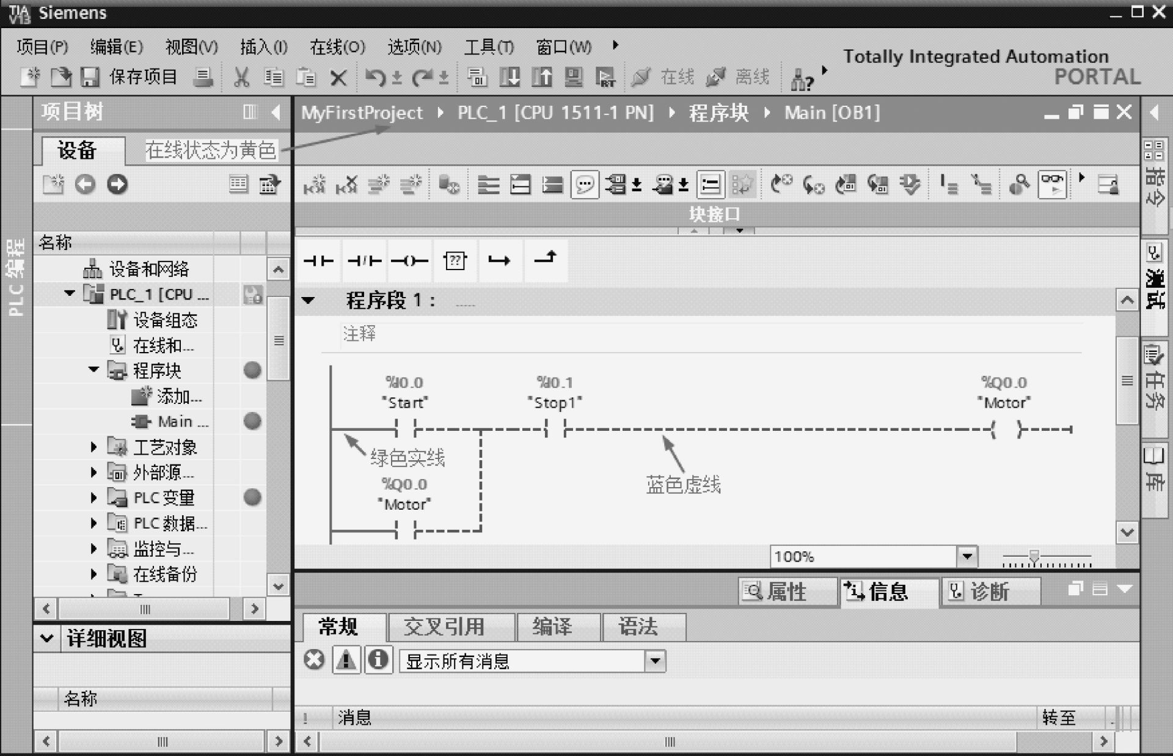Viewport: 1173px width, 756px height.
Task: Click the redo arrow icon
Action: point(422,77)
